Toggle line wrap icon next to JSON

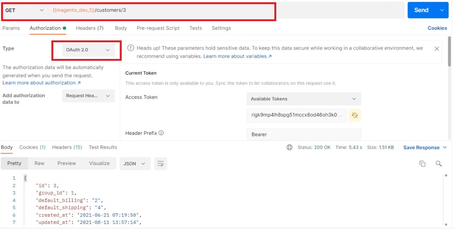tap(161, 164)
